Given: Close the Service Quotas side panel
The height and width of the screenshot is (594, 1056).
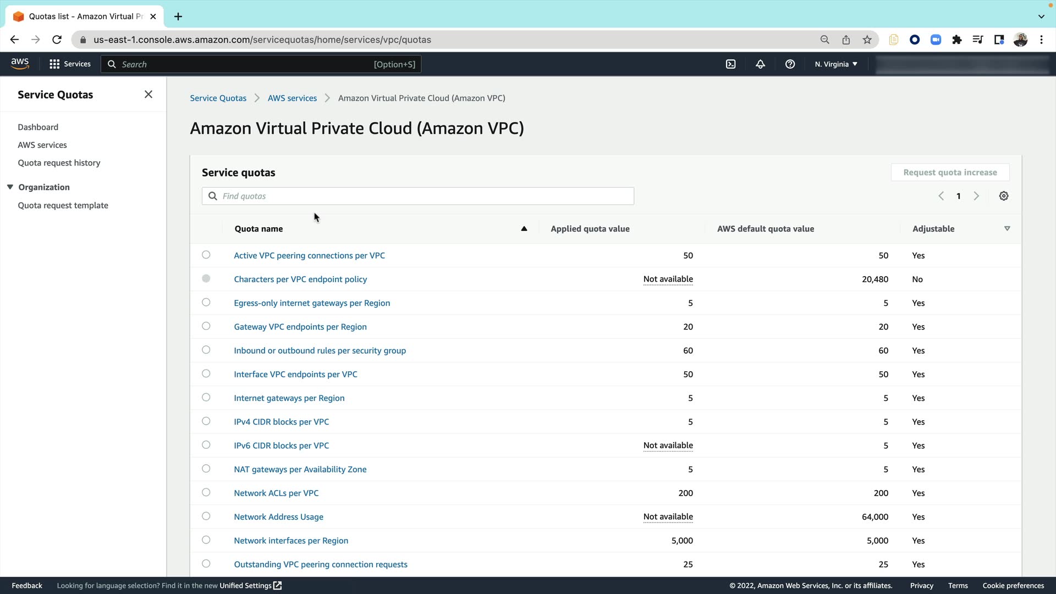Looking at the screenshot, I should [148, 95].
